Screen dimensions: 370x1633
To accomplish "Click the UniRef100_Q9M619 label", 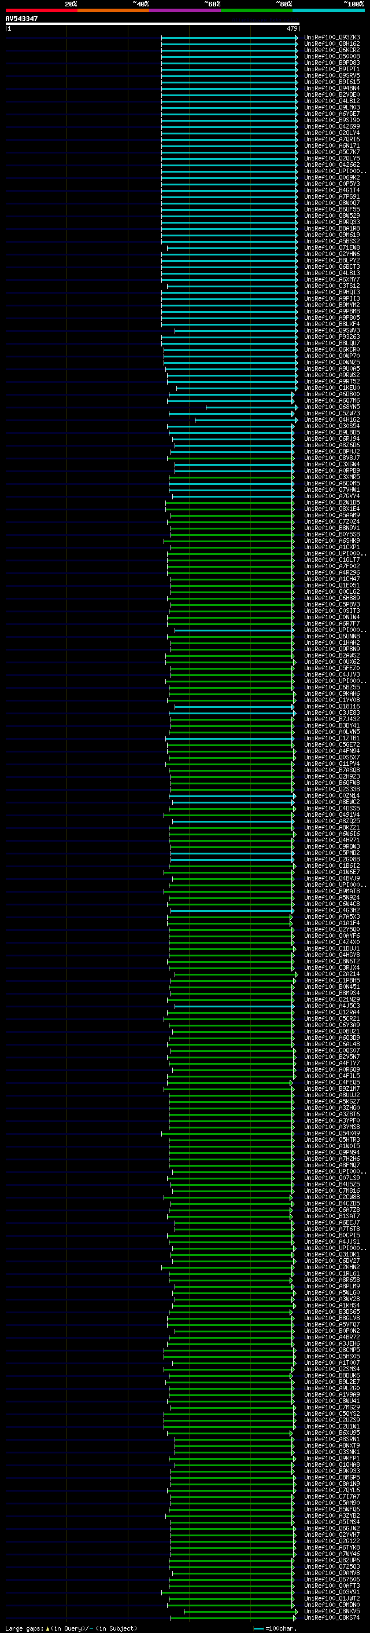I will click(332, 235).
